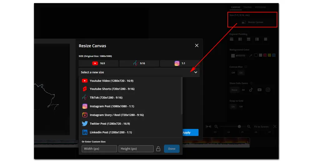This screenshot has height=162, width=312.
Task: Click the Width (px) input field
Action: pos(99,149)
